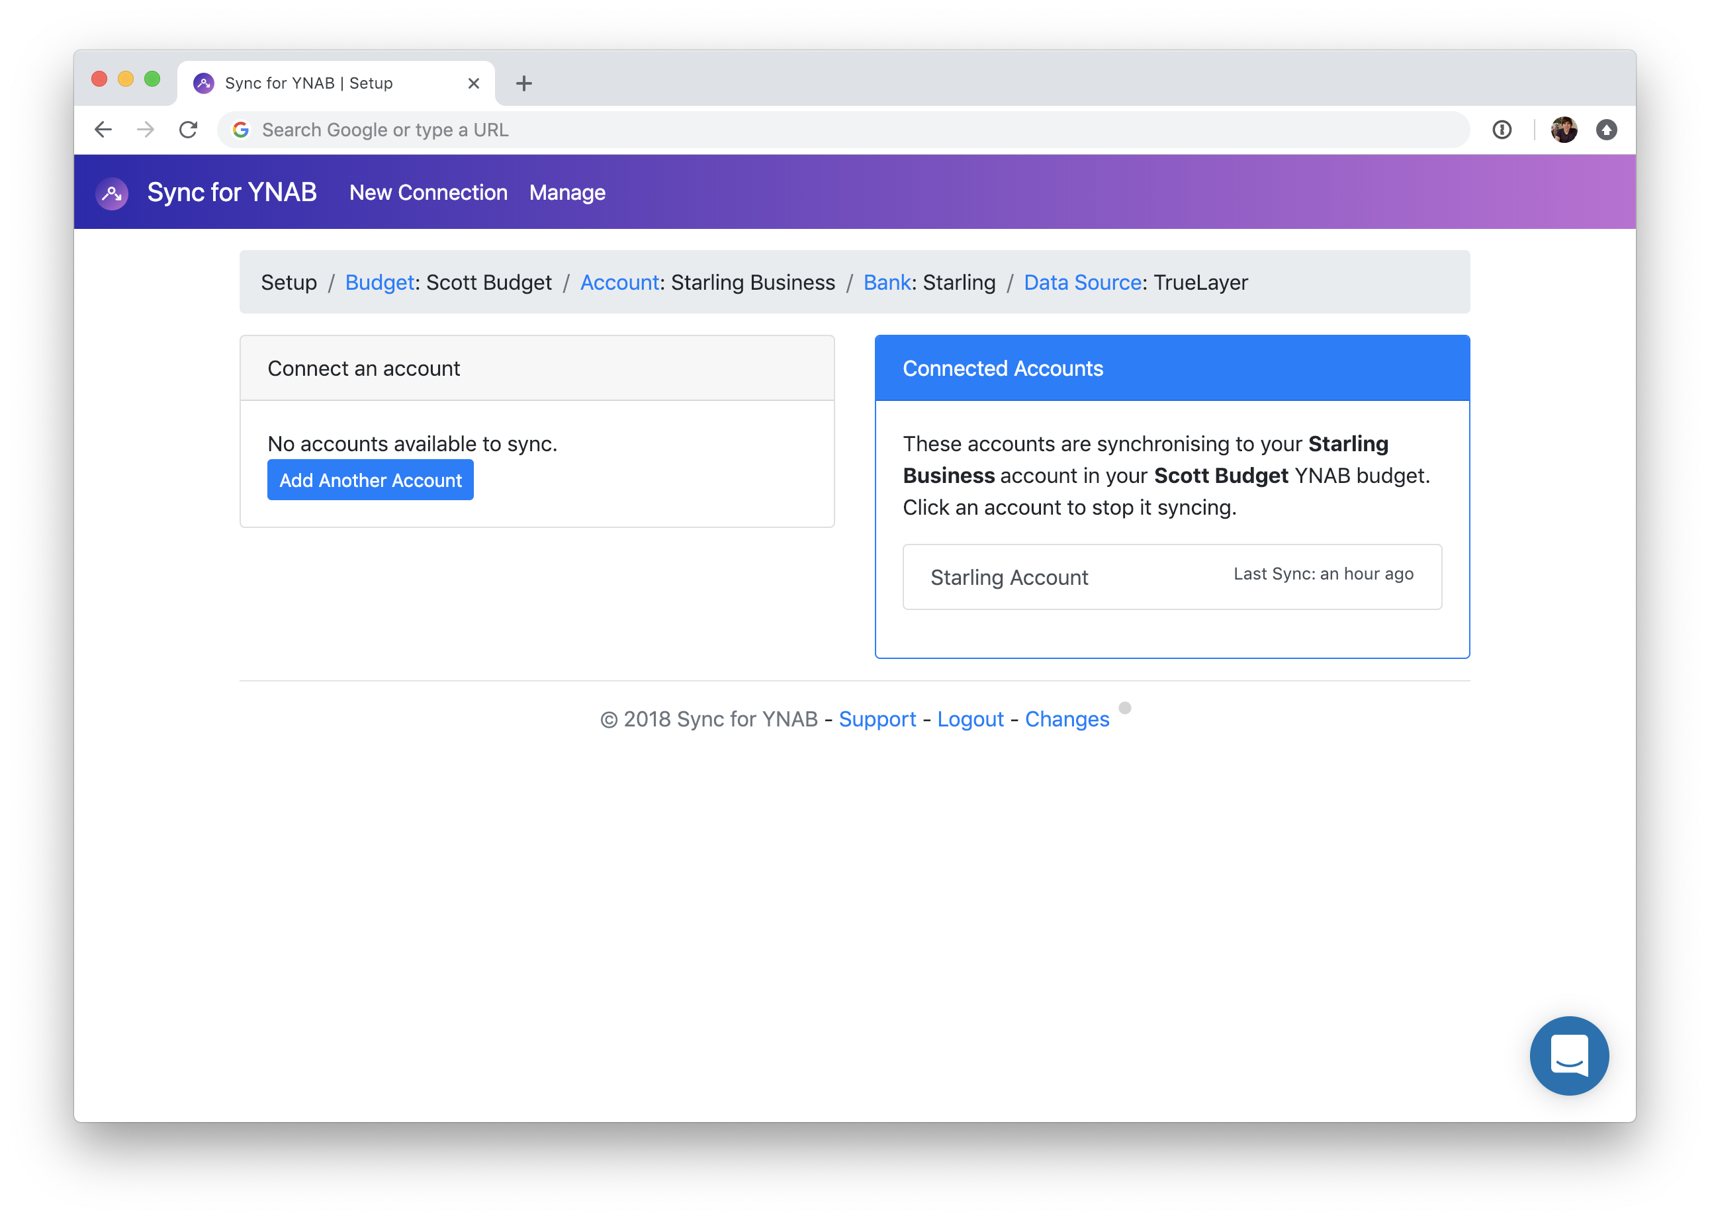Open the 1Password extension icon
The width and height of the screenshot is (1710, 1220).
pos(1501,130)
